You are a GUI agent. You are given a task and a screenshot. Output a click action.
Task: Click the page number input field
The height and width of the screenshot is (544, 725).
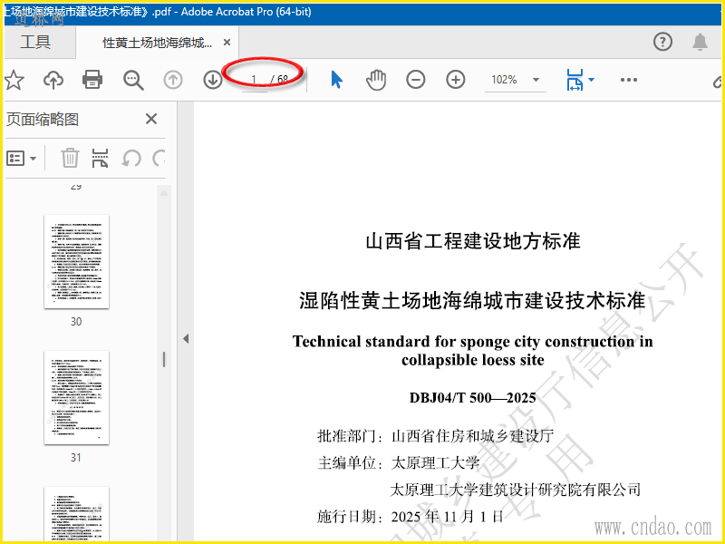tap(255, 80)
